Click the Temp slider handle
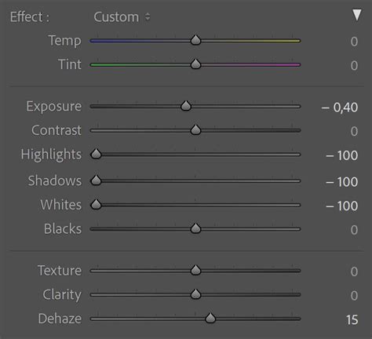This screenshot has width=372, height=339. 195,40
